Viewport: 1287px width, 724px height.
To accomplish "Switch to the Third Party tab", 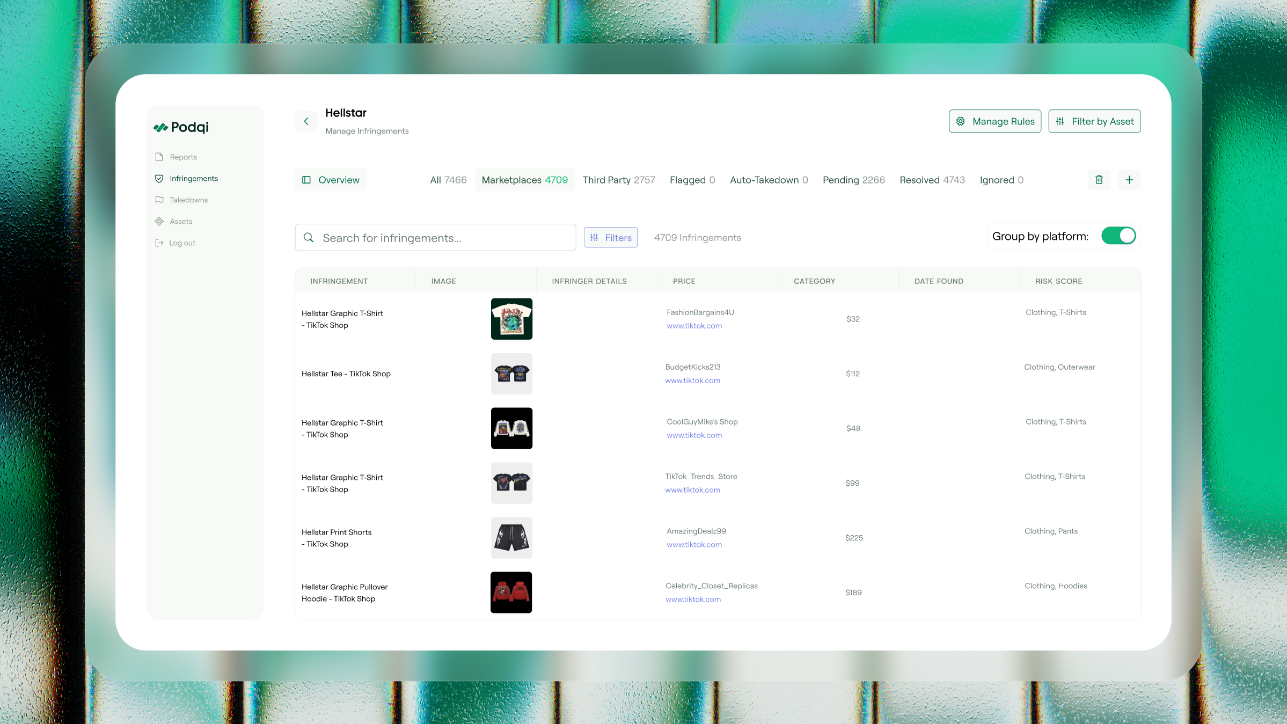I will tap(619, 180).
